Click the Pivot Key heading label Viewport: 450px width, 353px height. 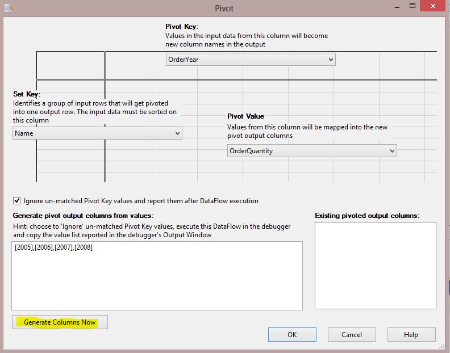tap(182, 27)
